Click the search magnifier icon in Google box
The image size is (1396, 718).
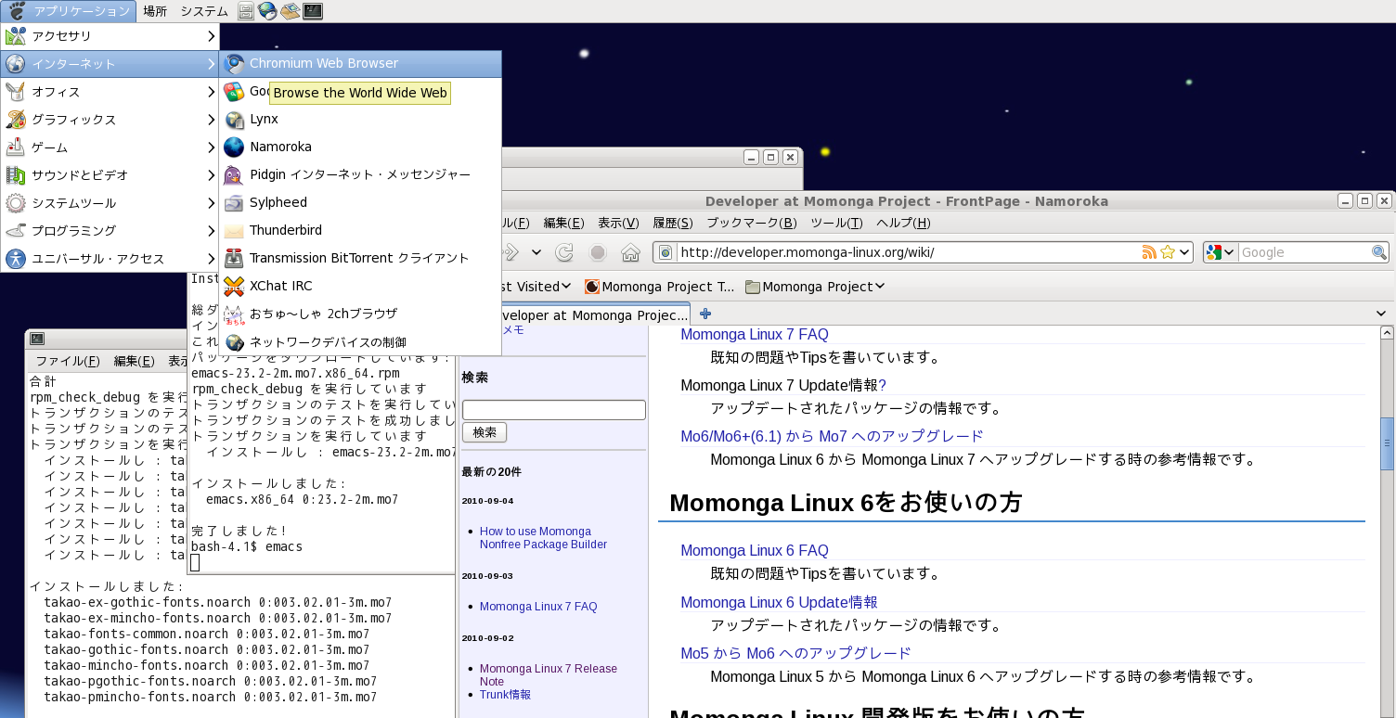(1378, 252)
